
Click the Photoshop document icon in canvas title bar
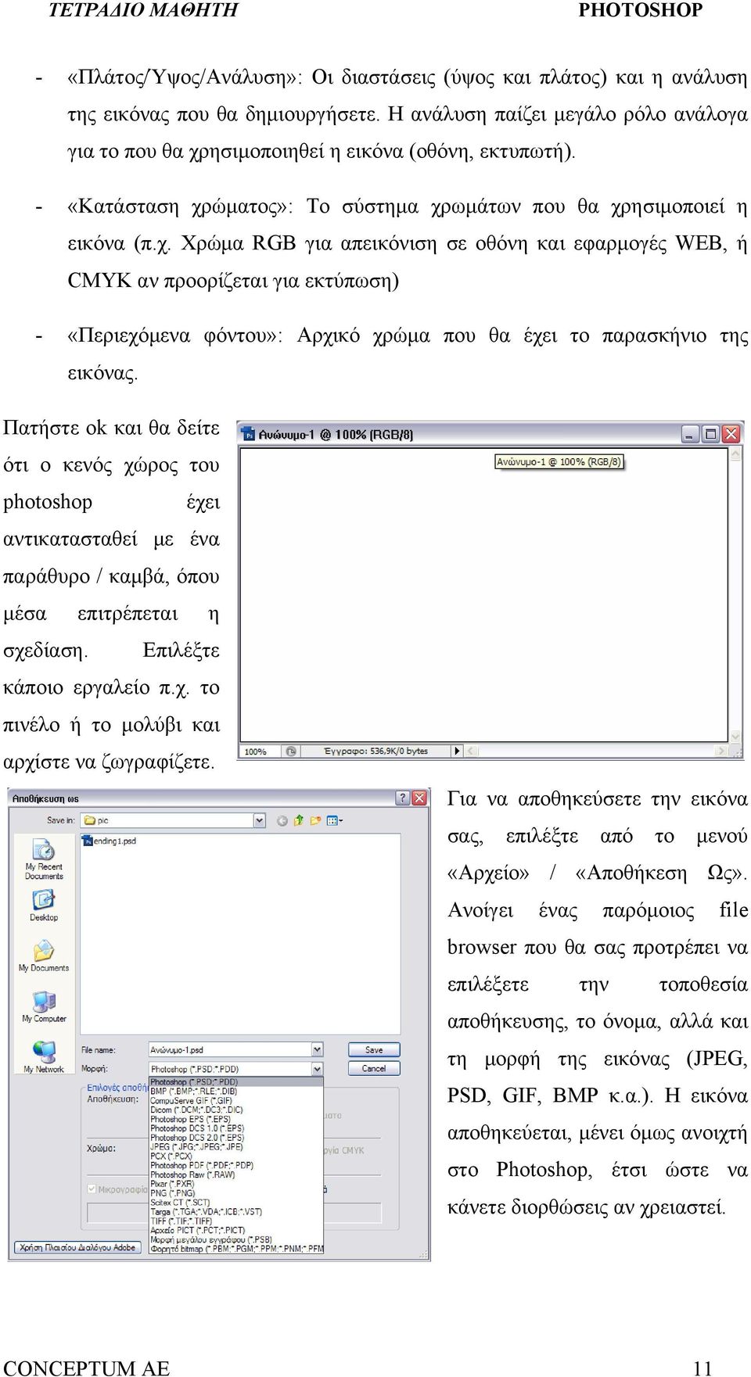pos(249,434)
